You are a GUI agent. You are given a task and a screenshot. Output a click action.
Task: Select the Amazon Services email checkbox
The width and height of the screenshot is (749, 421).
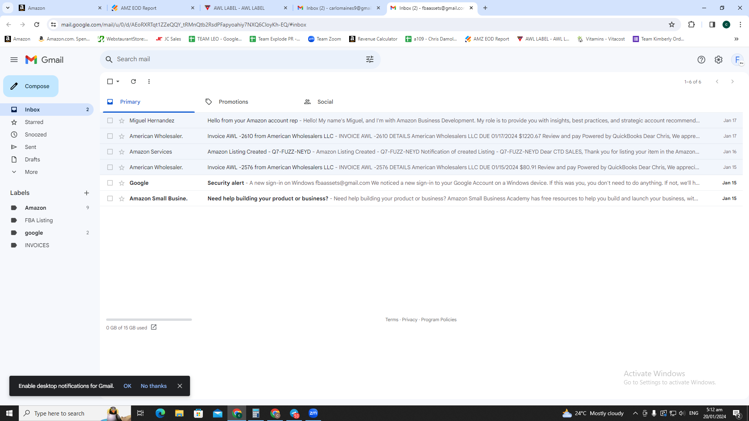coord(110,152)
